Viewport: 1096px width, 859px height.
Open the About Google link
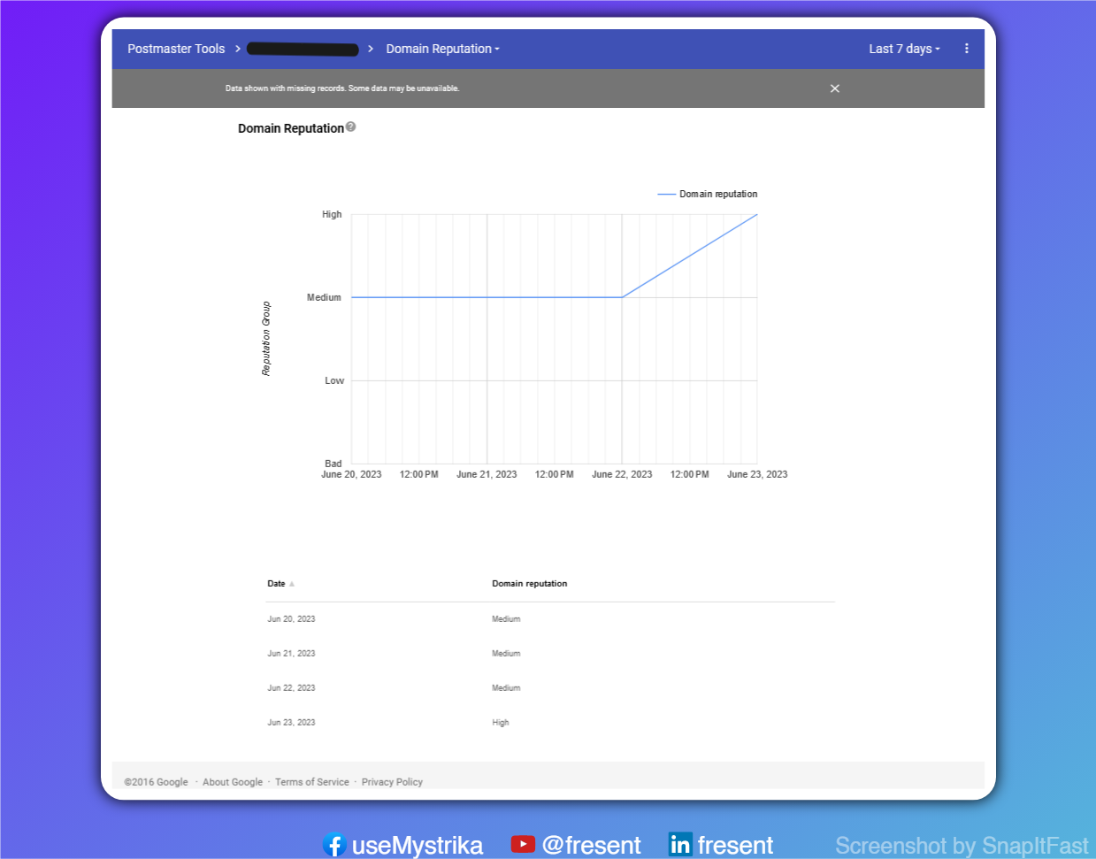click(x=233, y=782)
